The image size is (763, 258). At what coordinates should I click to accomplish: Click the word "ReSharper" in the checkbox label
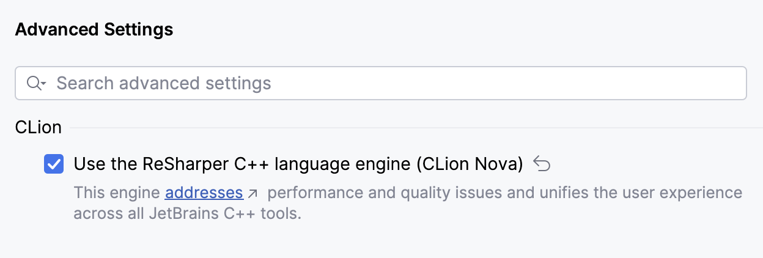click(x=180, y=164)
